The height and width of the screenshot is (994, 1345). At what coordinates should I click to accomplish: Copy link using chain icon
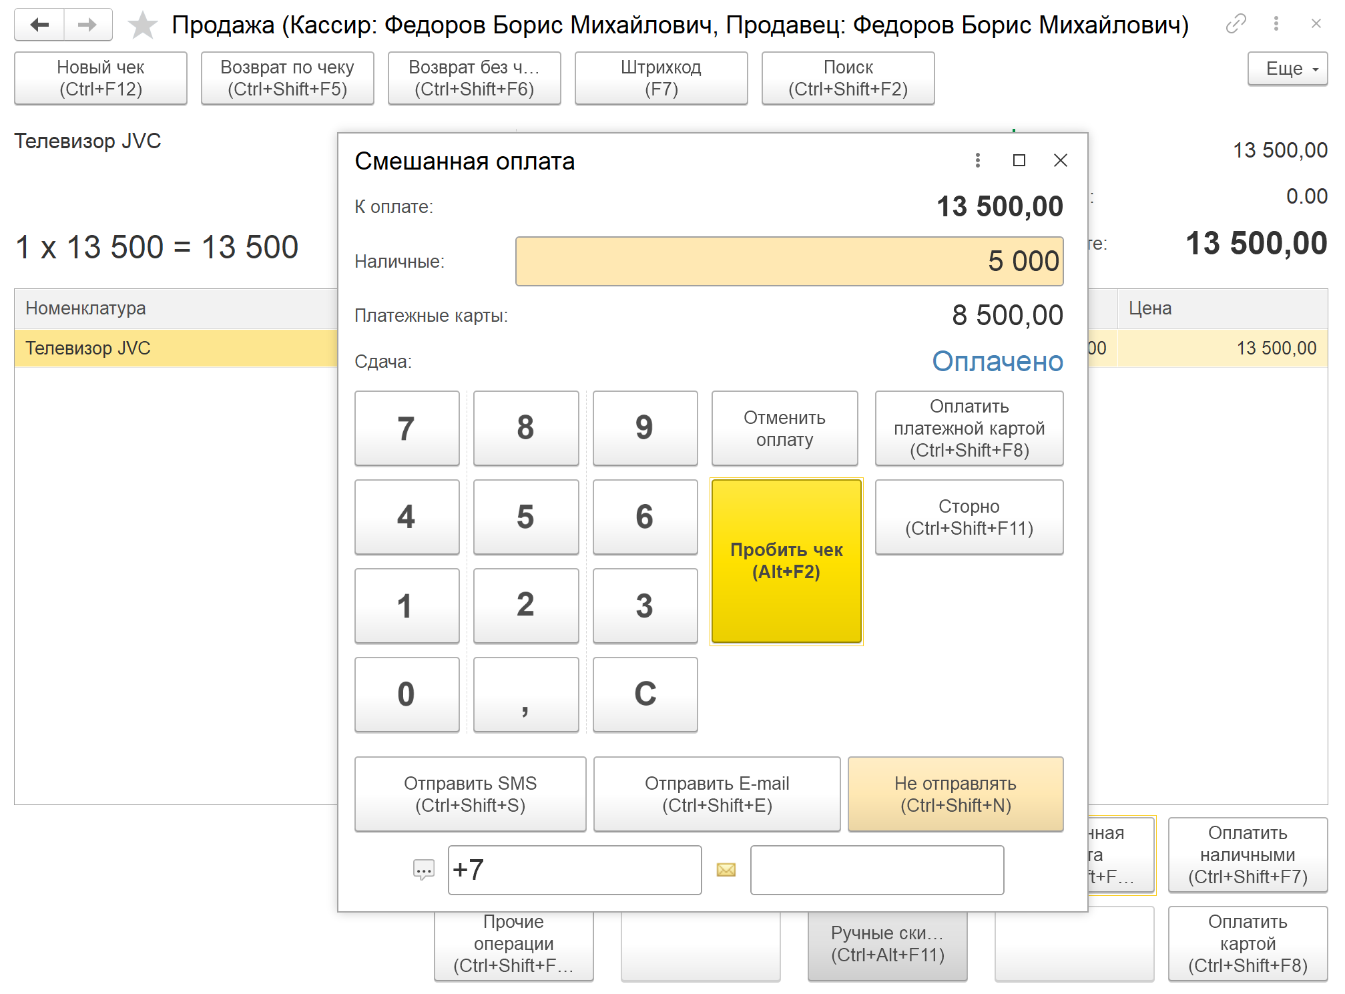pyautogui.click(x=1236, y=24)
